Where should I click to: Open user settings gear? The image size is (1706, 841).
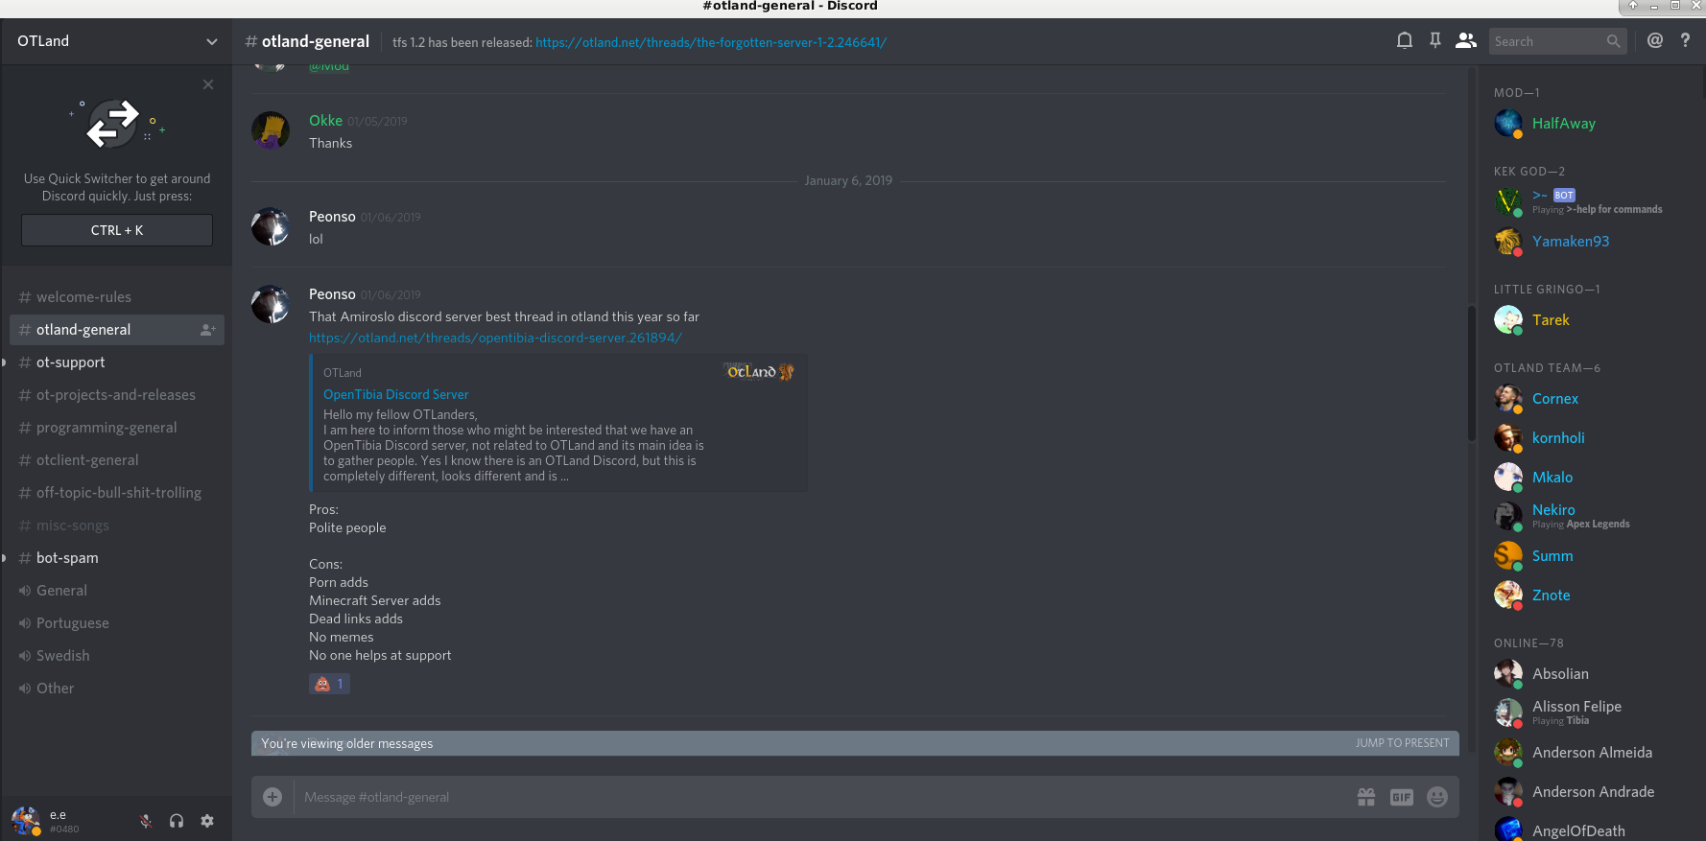click(207, 821)
